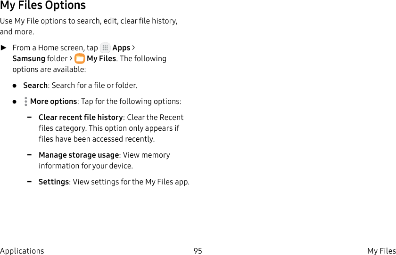Click the bold My Files text in the step
396x255 pixels.
(101, 59)
